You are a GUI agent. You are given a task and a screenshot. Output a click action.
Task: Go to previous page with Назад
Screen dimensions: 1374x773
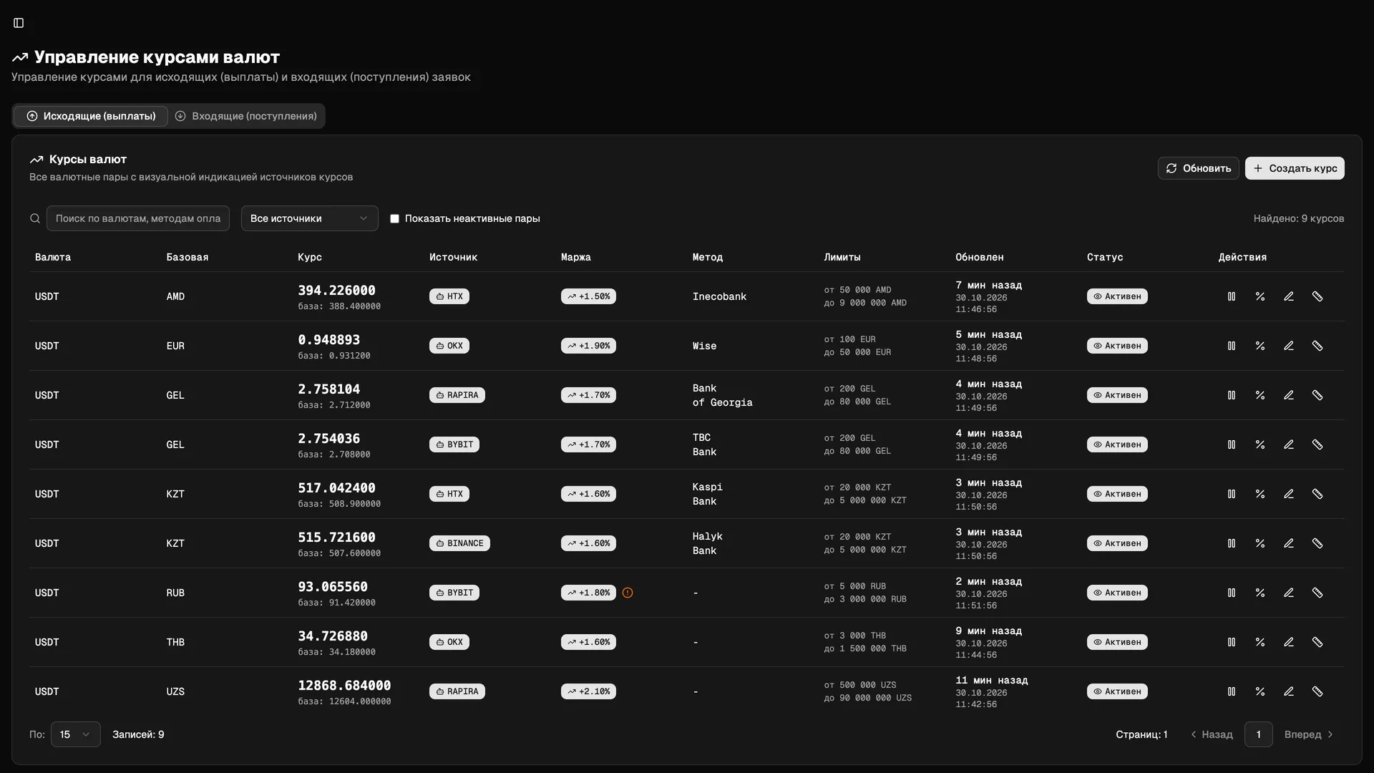[x=1212, y=734]
